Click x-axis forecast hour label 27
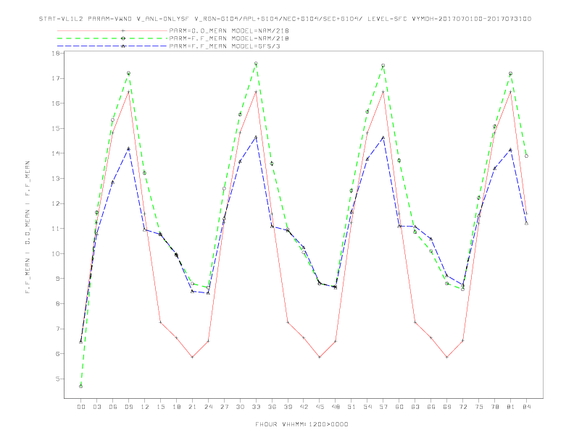This screenshot has width=574, height=443. (224, 407)
